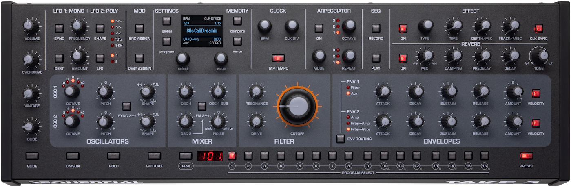
Task: Toggle the FM 2→1 mixer button
Action: pos(201,106)
